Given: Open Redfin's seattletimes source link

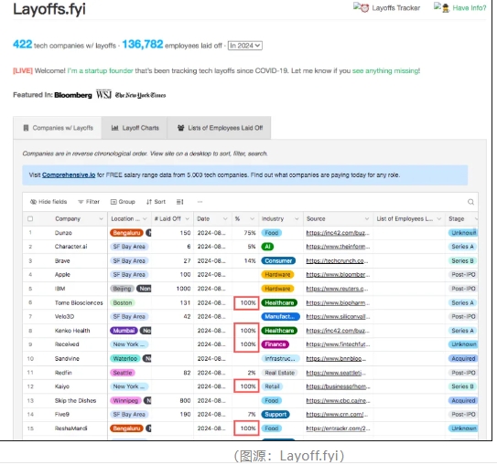Looking at the screenshot, I should [336, 373].
